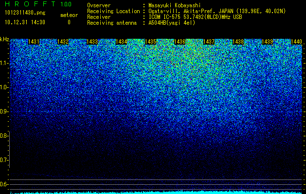Click the cyan signal level graph at bottom
Image resolution: width=306 pixels, height=194 pixels.
click(x=156, y=192)
